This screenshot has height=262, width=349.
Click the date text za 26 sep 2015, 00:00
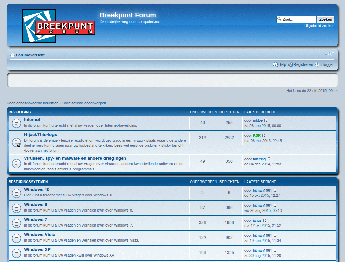pyautogui.click(x=263, y=126)
